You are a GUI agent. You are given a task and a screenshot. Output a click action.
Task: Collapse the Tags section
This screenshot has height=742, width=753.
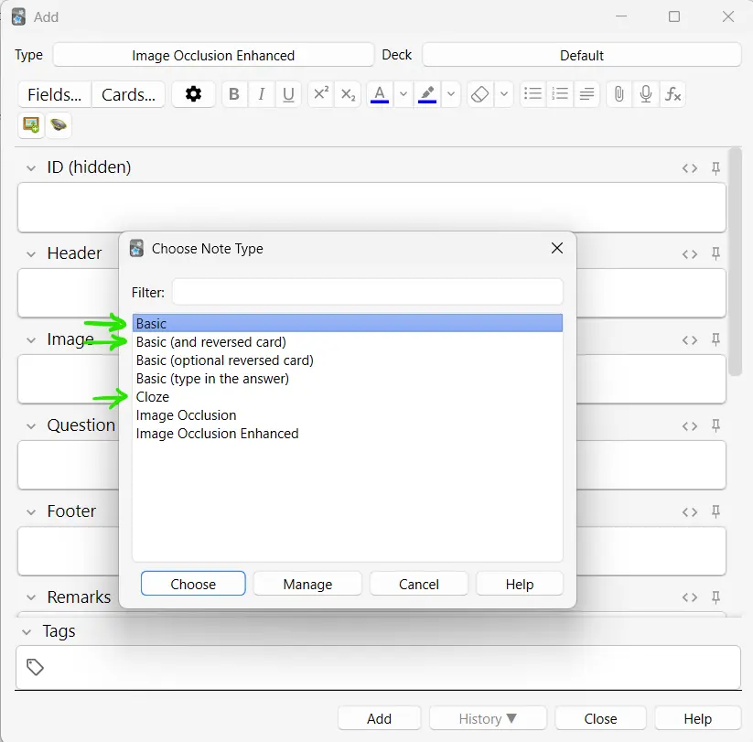pos(27,632)
